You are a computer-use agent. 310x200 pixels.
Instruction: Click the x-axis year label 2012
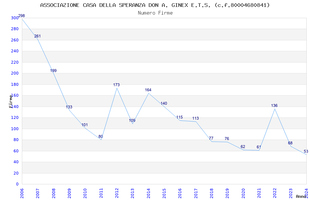click(117, 193)
